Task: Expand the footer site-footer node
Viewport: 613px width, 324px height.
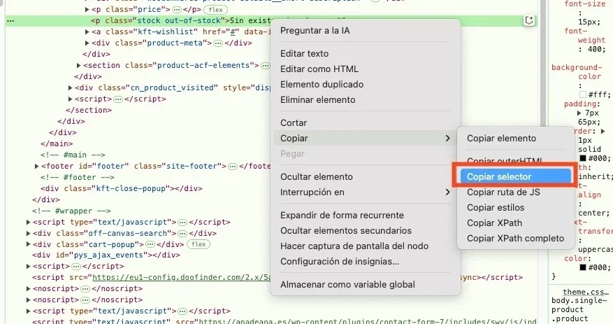Action: point(37,167)
